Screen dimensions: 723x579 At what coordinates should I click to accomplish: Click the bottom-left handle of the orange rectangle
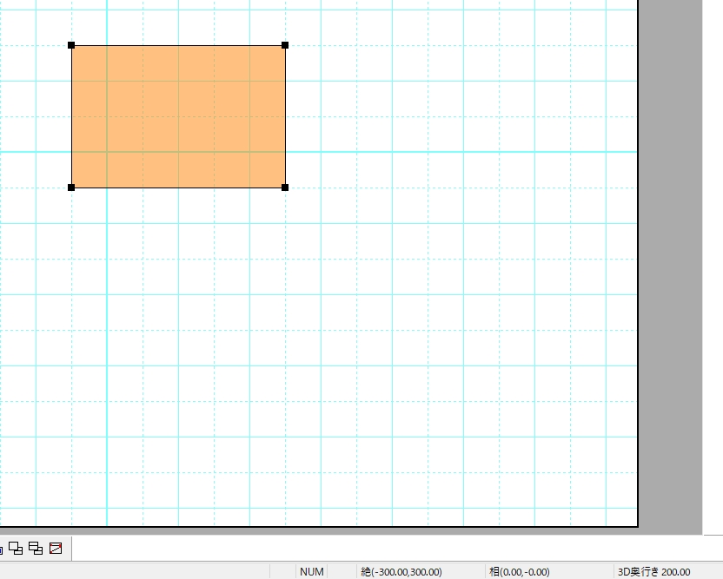[71, 188]
